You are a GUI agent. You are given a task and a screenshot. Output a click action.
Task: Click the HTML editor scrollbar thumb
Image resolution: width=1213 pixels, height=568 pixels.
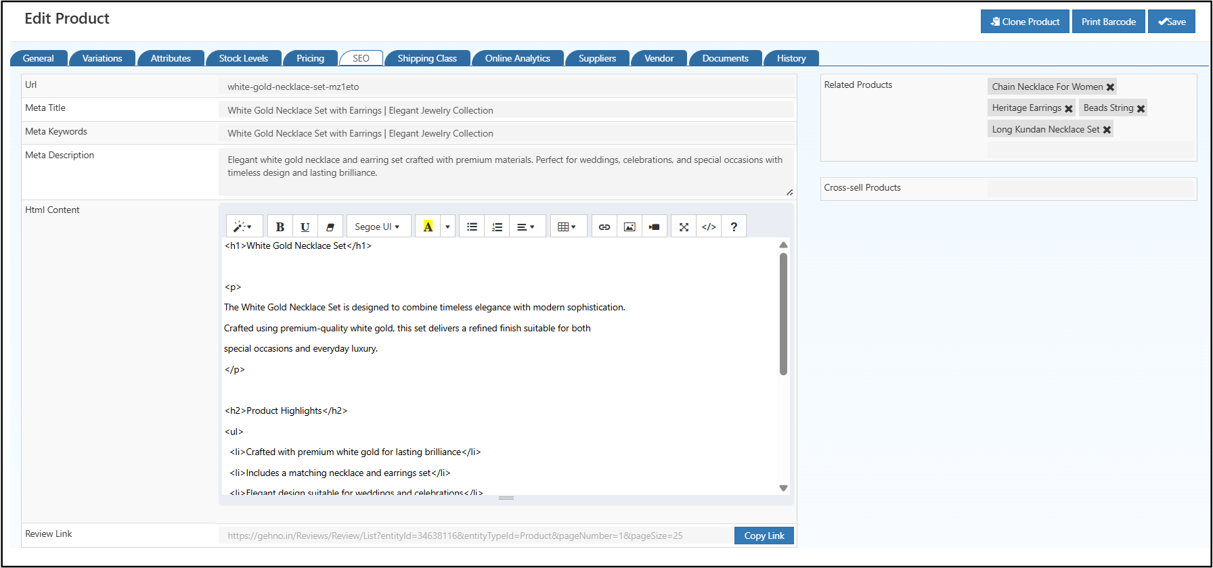pos(783,314)
